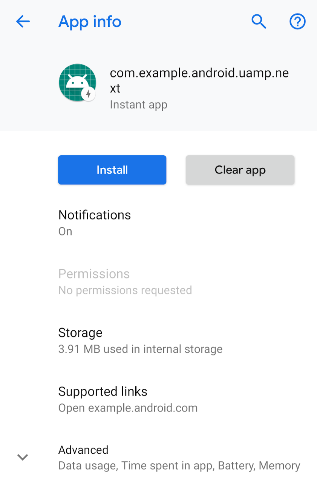Expand Advanced with the chevron arrow
Image resolution: width=317 pixels, height=484 pixels.
click(23, 457)
